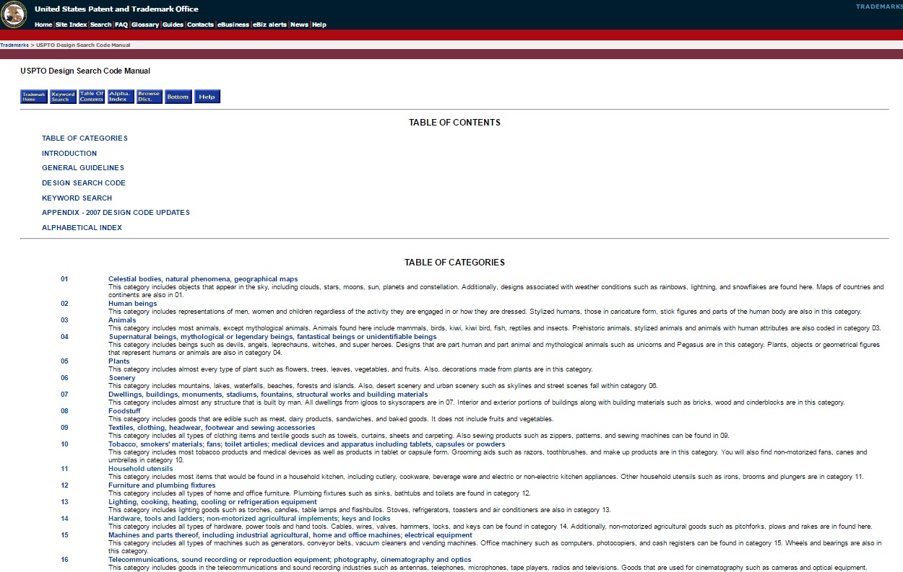
Task: Open Dwellings, buildings, monuments category link
Action: pos(268,395)
